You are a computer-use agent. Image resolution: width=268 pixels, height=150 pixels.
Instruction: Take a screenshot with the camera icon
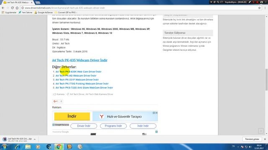tap(261, 2)
